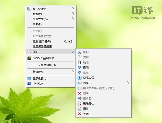Choose 关闭(C) label in submenu
Viewport: 162px width, 123px height.
87,114
